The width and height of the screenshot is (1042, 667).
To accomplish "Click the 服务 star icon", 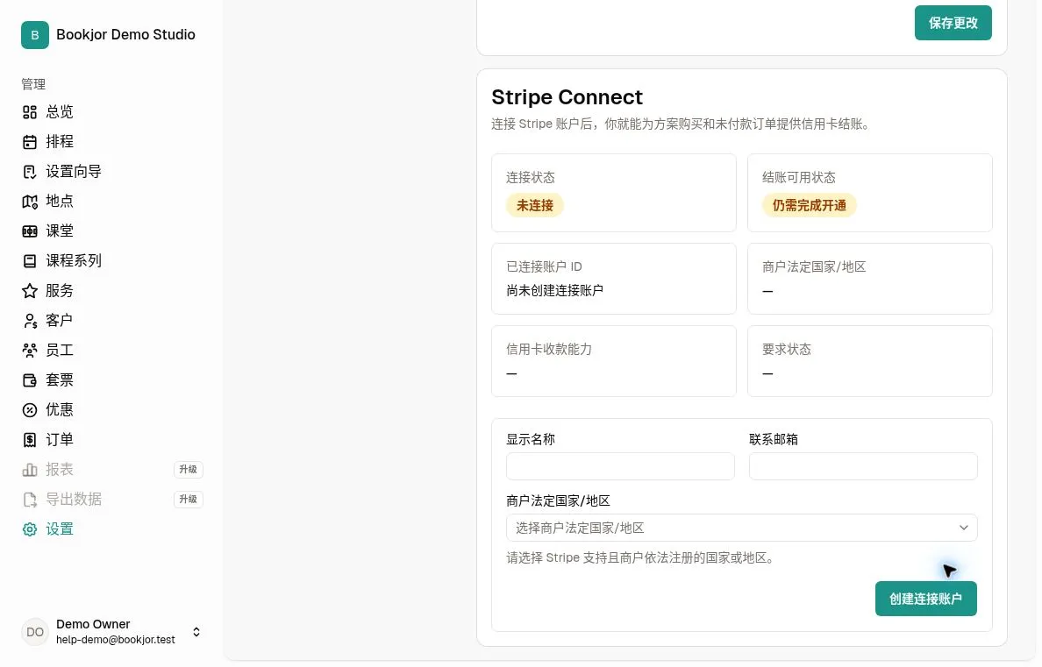I will (30, 291).
